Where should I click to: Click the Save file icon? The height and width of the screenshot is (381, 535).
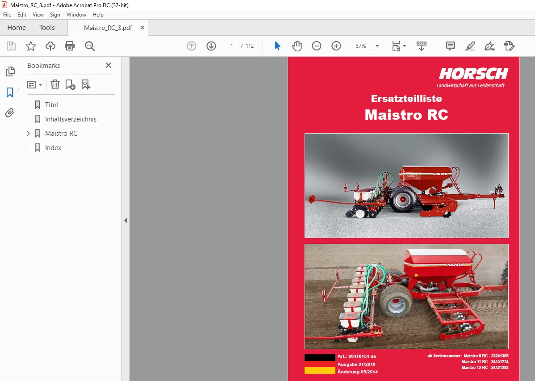11,46
